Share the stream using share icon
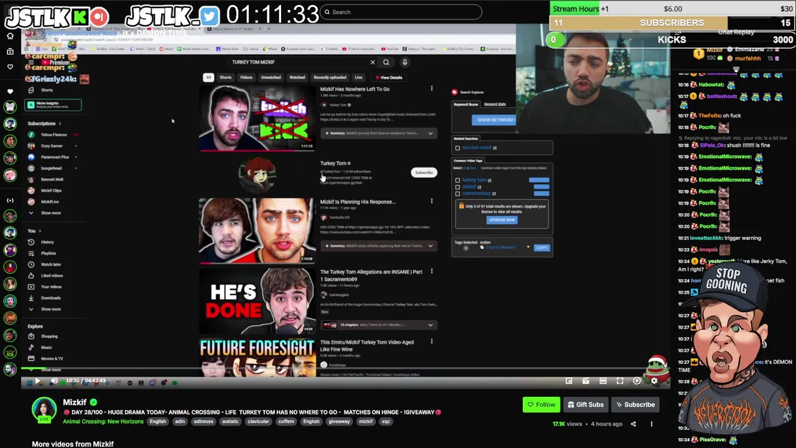The image size is (796, 448). tap(633, 424)
